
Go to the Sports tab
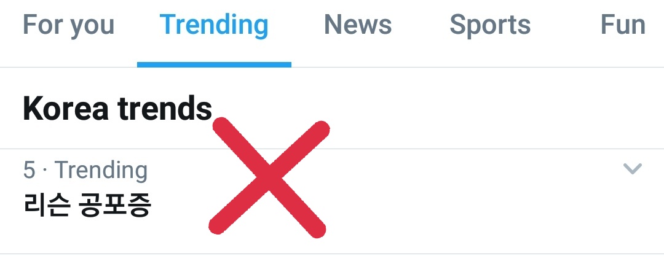pyautogui.click(x=490, y=25)
